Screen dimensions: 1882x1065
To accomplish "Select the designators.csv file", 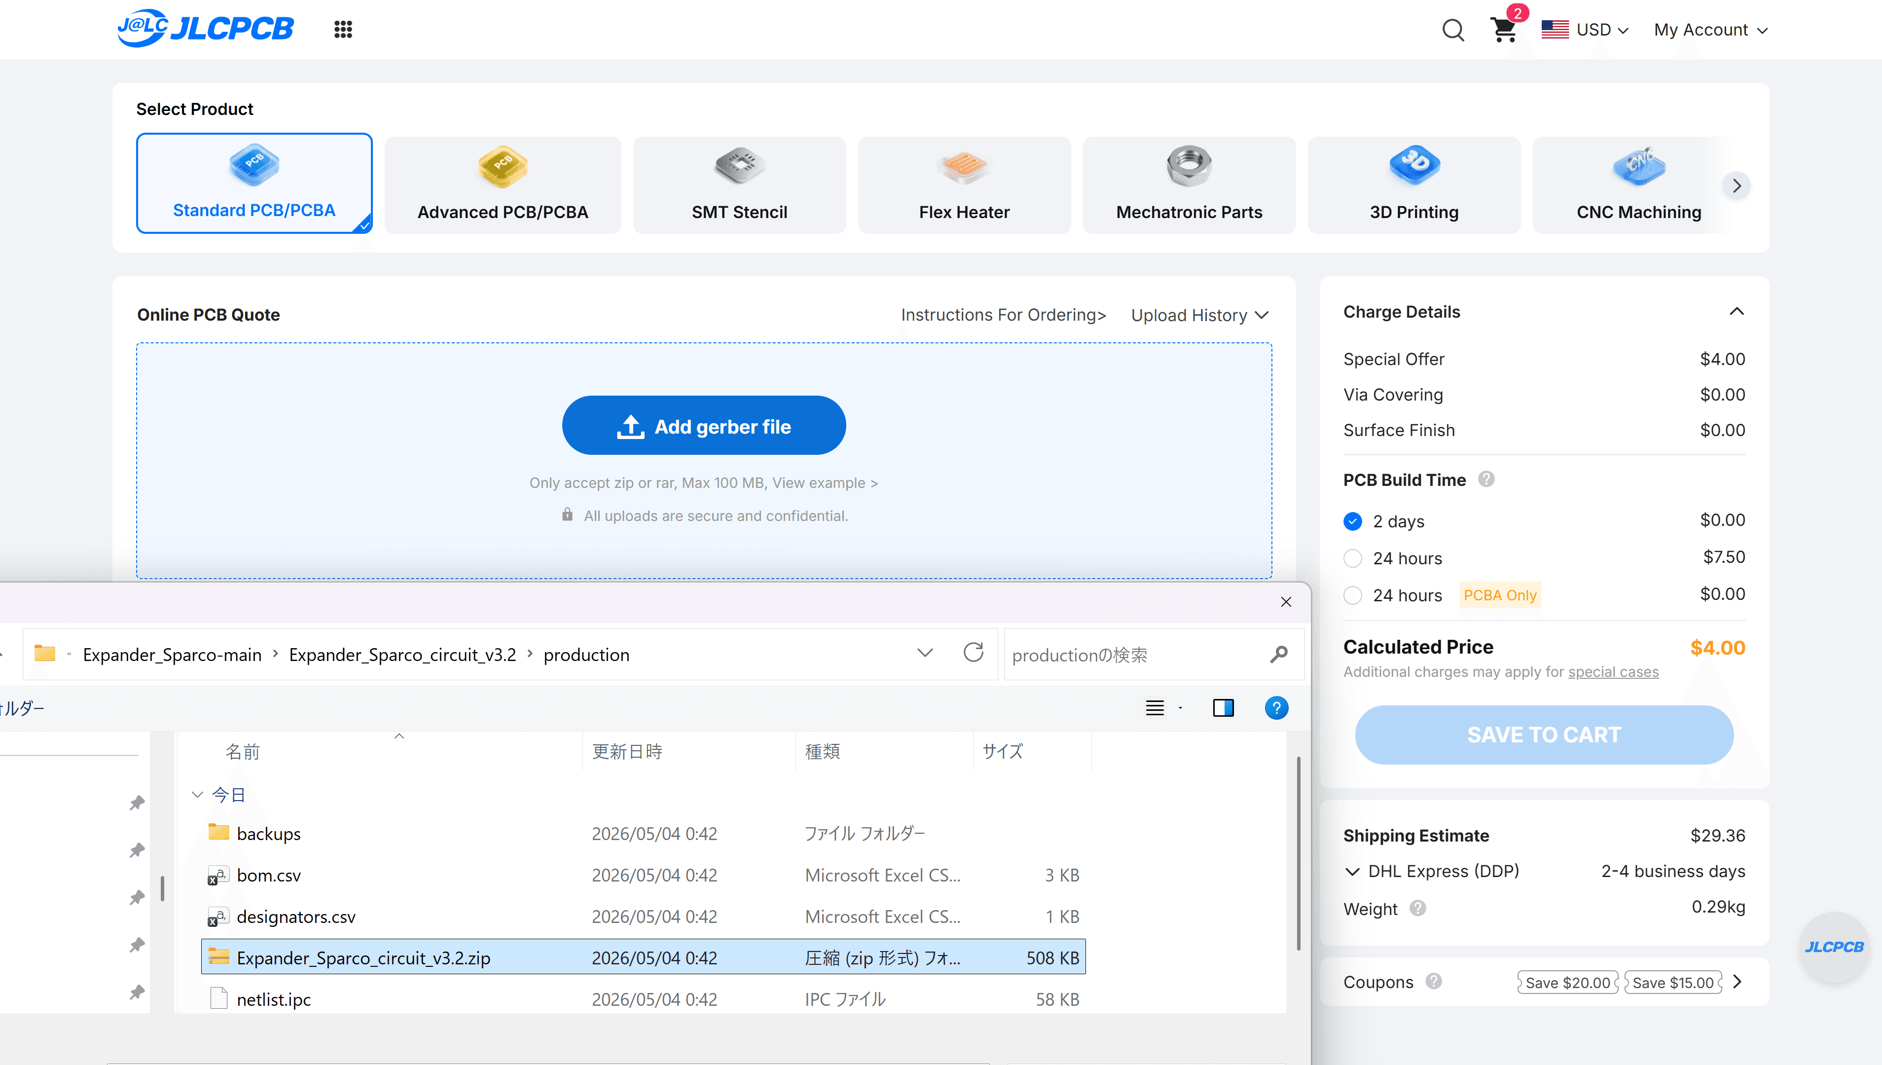I will [644, 916].
